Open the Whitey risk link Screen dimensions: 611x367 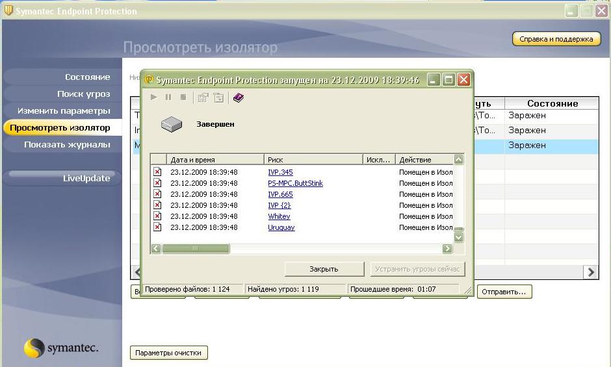(x=279, y=216)
